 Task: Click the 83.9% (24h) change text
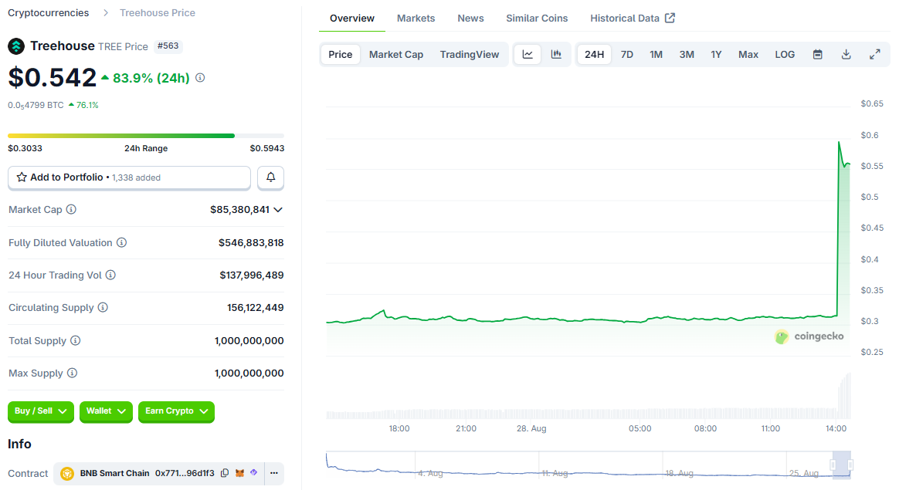151,78
